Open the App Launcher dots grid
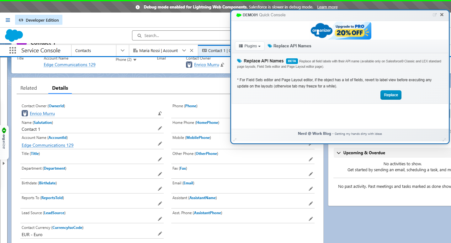Viewport: 451px width, 243px height. coord(13,50)
